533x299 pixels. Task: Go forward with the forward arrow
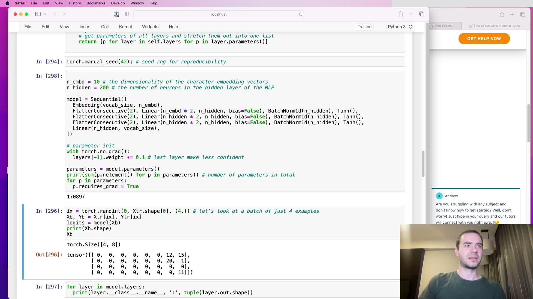pos(64,14)
